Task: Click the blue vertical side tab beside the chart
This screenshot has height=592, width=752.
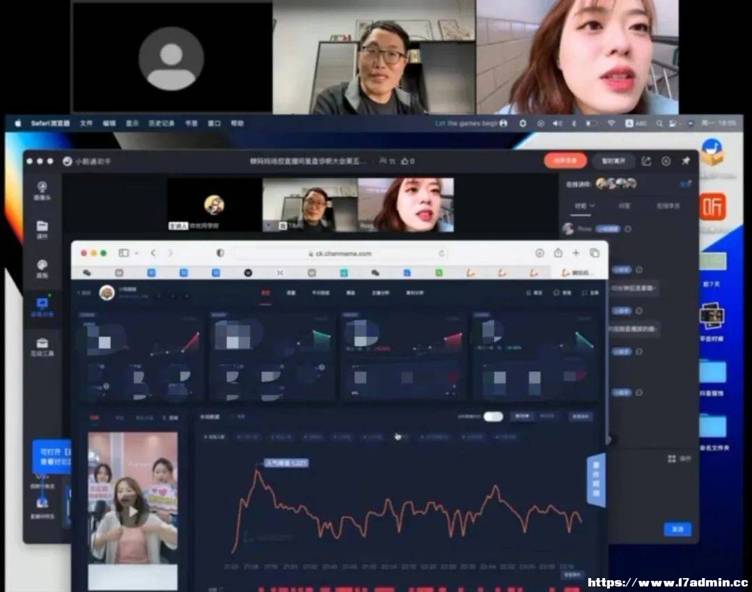Action: tap(596, 479)
